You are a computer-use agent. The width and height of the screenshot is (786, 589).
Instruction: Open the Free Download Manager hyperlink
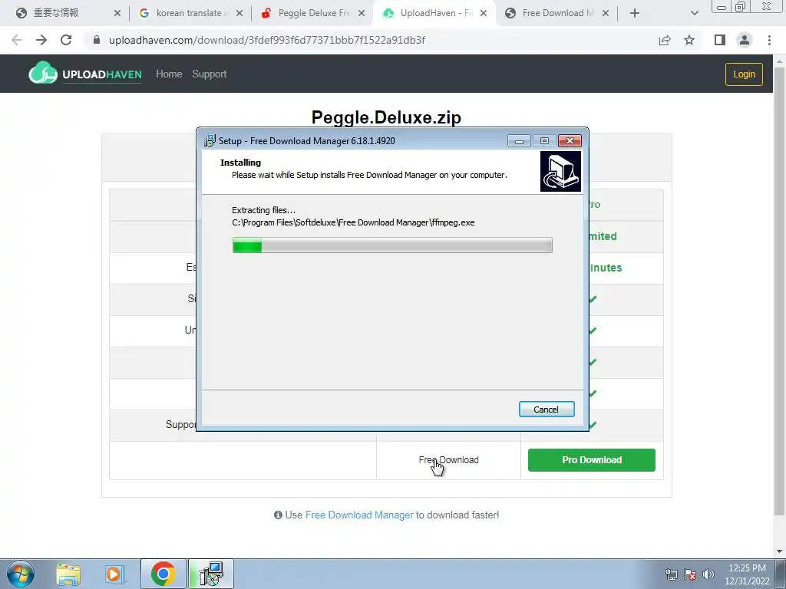pyautogui.click(x=359, y=515)
